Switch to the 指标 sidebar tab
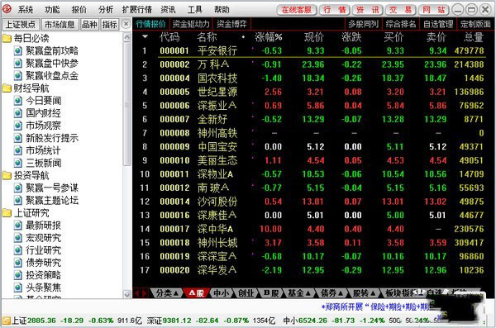Viewport: 496px width, 328px height. [109, 24]
